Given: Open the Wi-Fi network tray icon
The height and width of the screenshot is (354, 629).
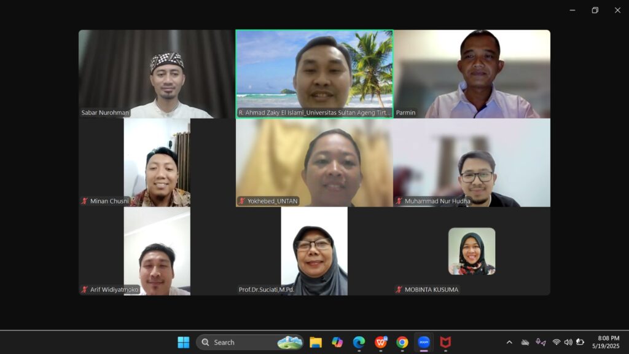Looking at the screenshot, I should pyautogui.click(x=557, y=342).
